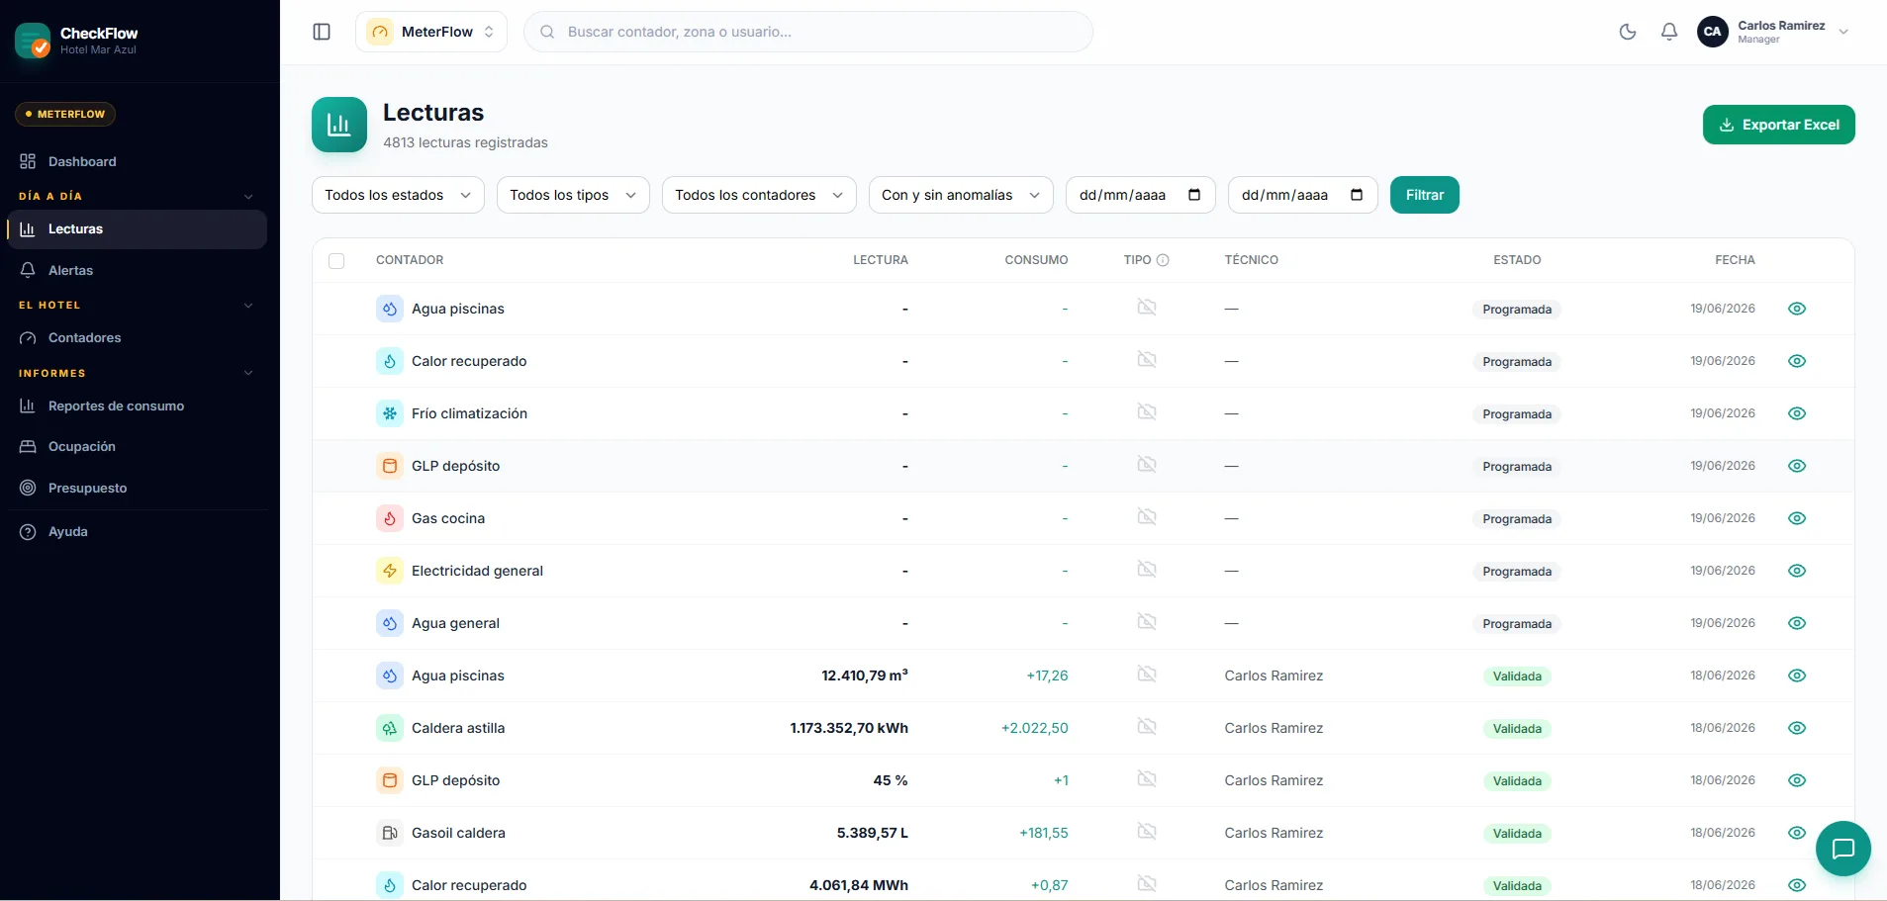1887x901 pixels.
Task: View details of Caldera astilla reading
Action: (1797, 728)
